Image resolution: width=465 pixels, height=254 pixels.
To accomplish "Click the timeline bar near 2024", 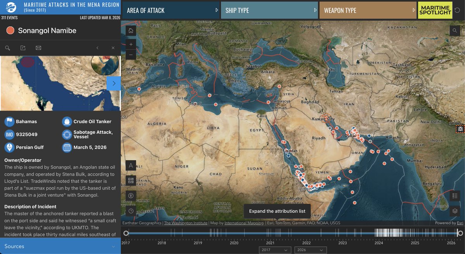I will point(379,233).
